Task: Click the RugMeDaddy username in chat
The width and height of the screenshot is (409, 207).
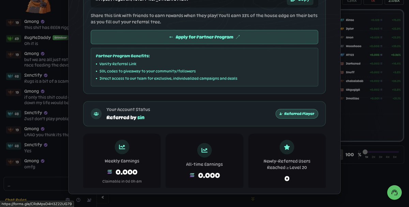Action: pos(37,38)
